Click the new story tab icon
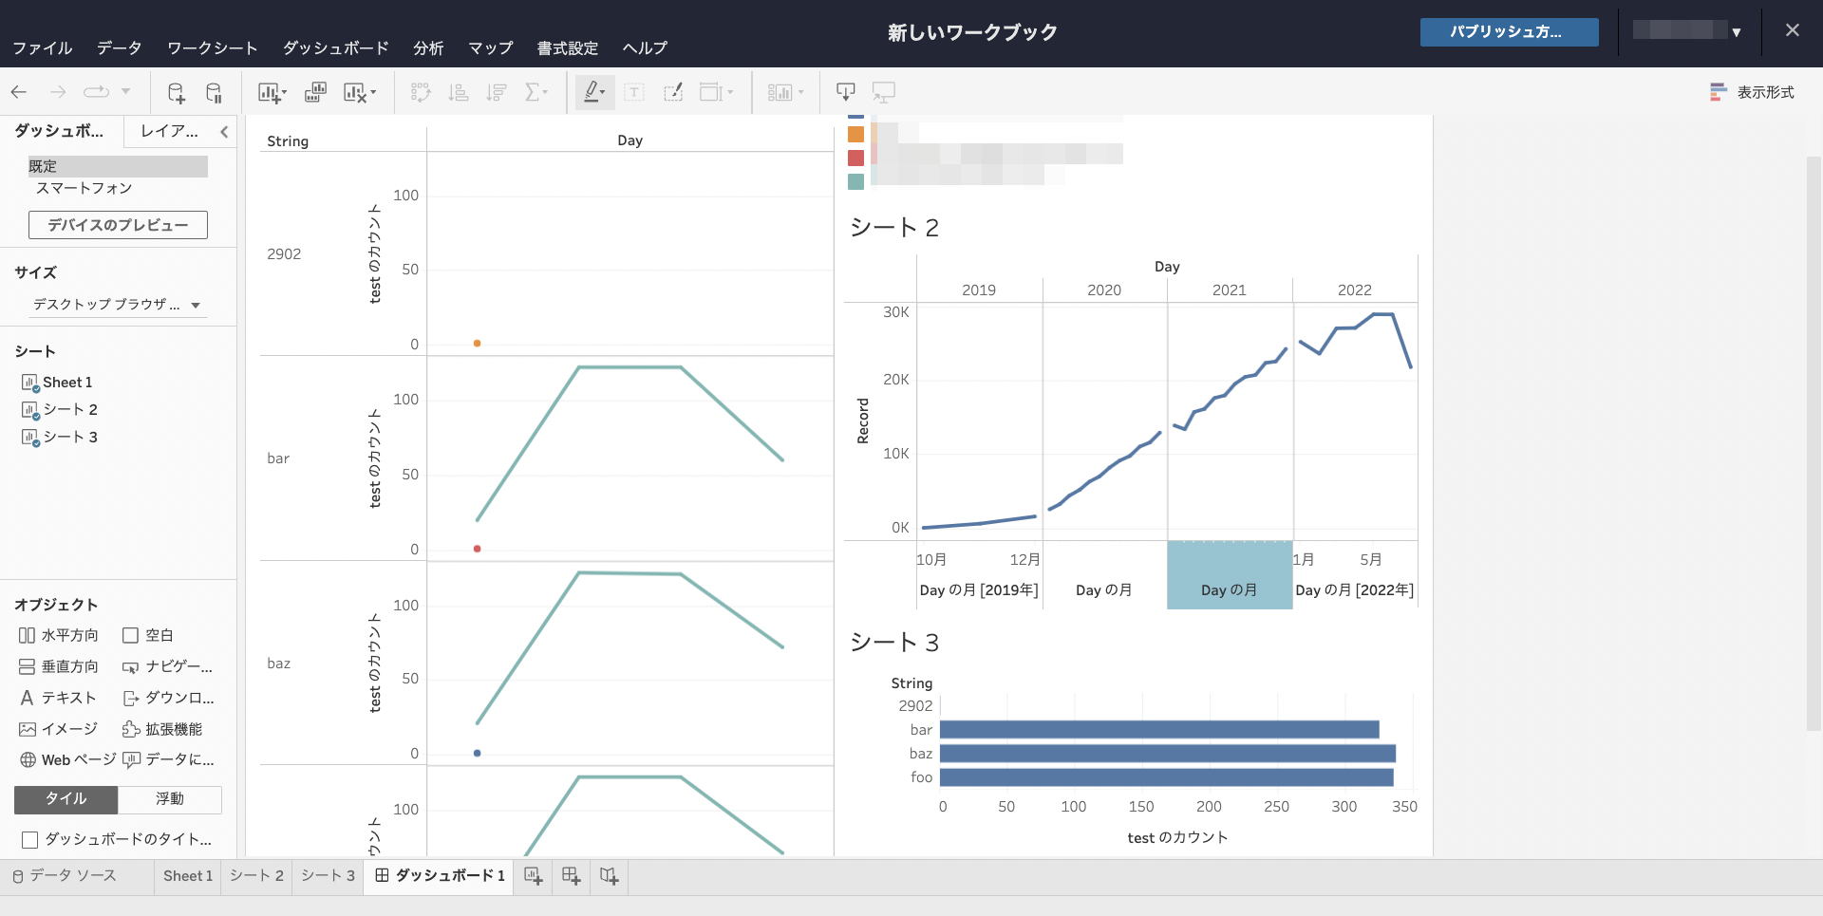This screenshot has width=1823, height=916. click(x=609, y=876)
